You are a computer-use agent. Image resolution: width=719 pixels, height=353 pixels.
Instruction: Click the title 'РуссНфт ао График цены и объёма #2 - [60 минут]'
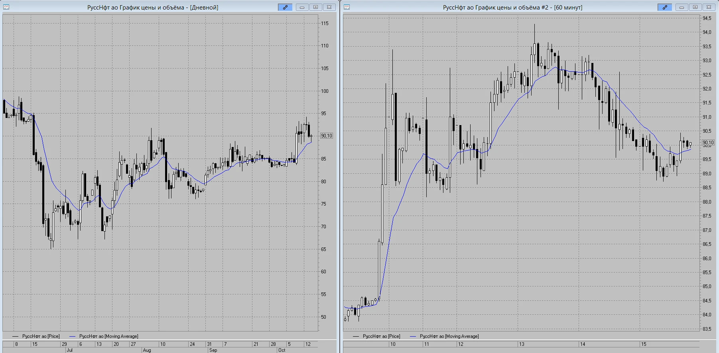point(512,7)
